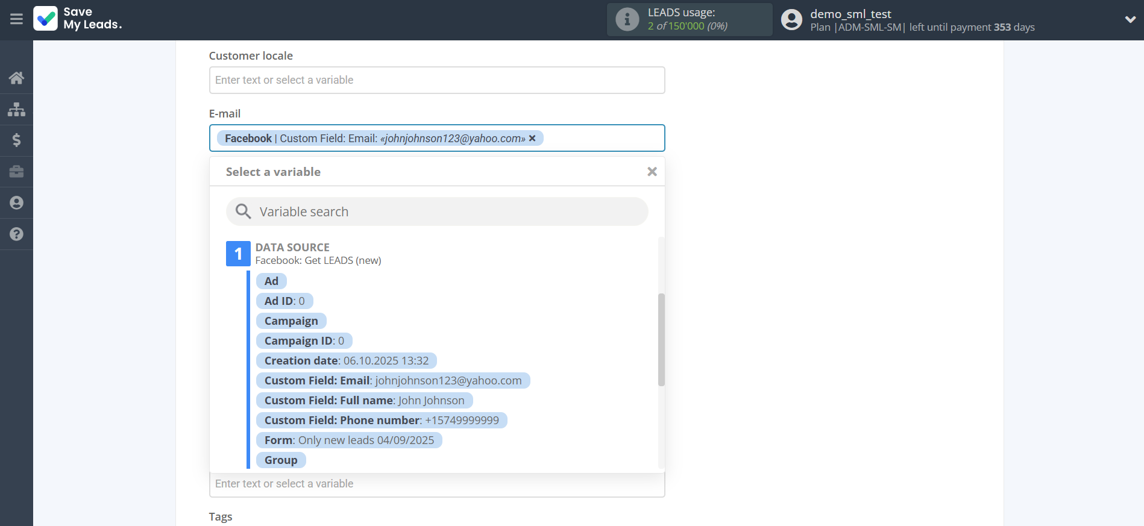Click the LEADS usage info icon

click(627, 19)
